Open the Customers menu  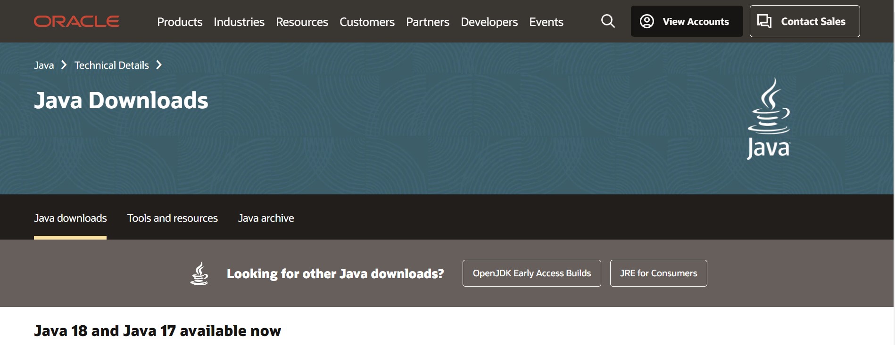(367, 22)
